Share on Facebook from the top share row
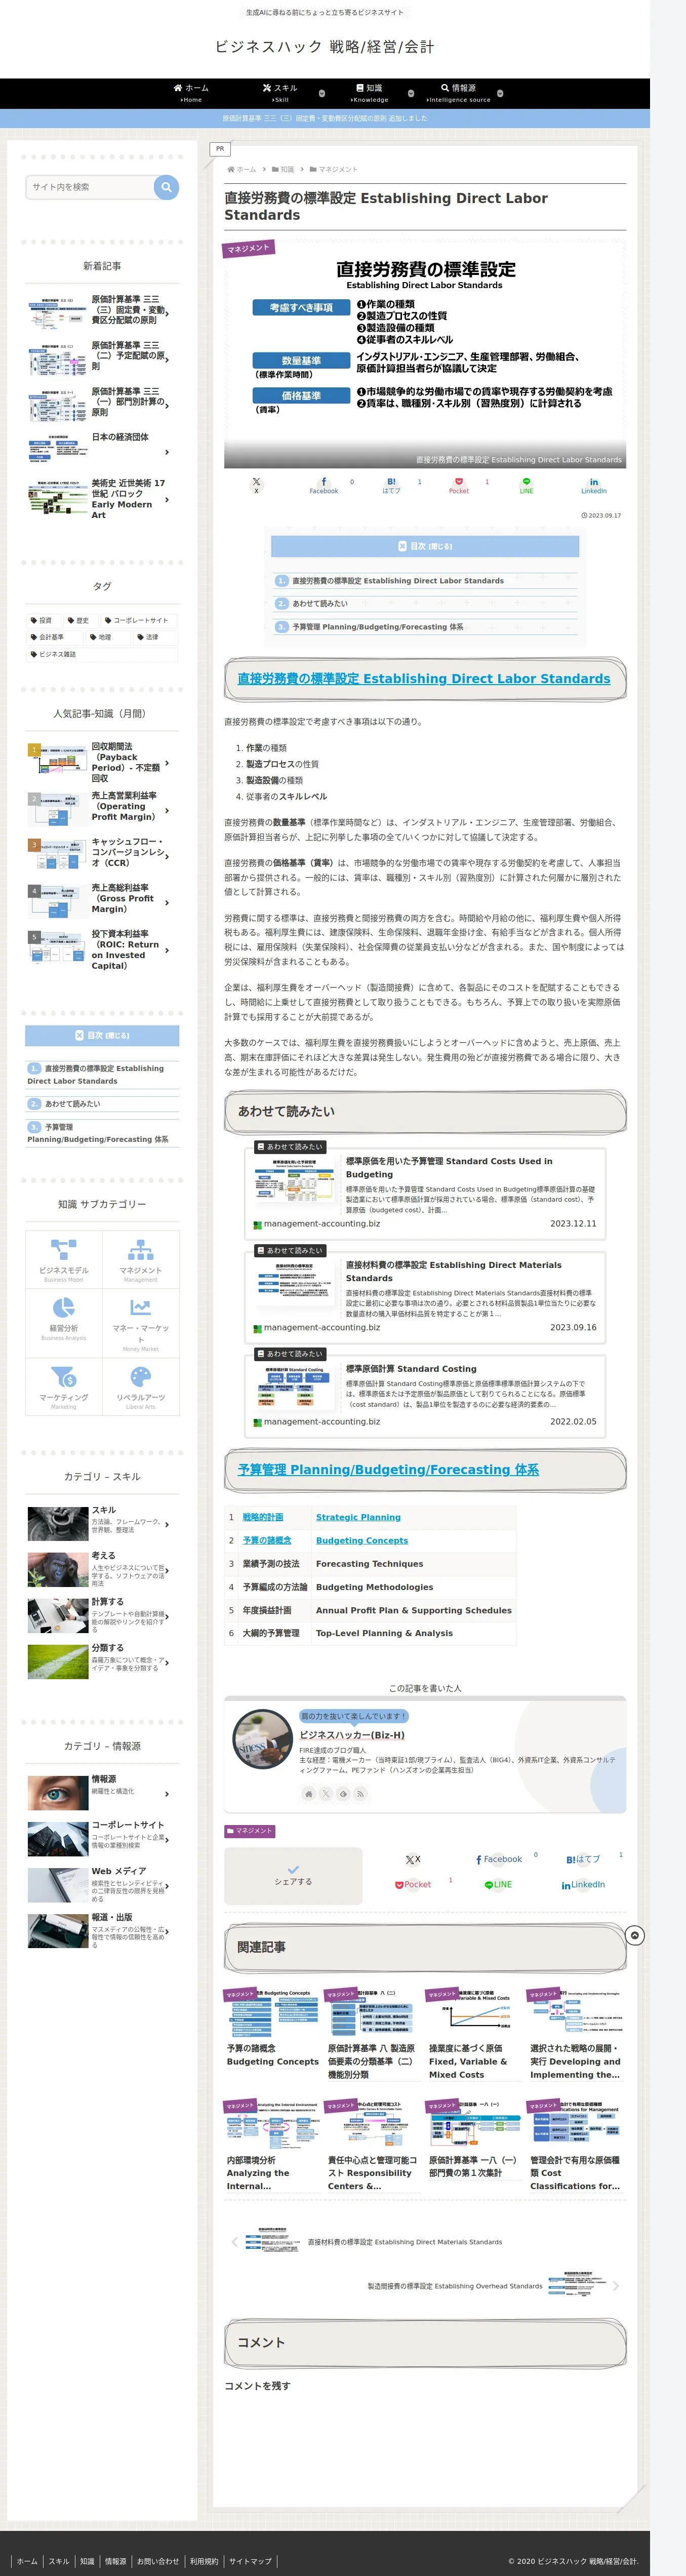Image resolution: width=686 pixels, height=2576 pixels. click(x=323, y=485)
